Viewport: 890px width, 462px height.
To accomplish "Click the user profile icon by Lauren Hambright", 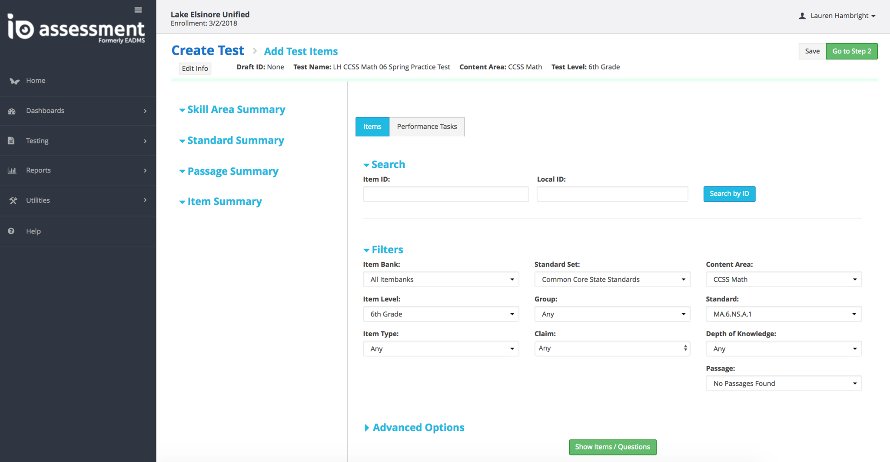I will coord(802,16).
